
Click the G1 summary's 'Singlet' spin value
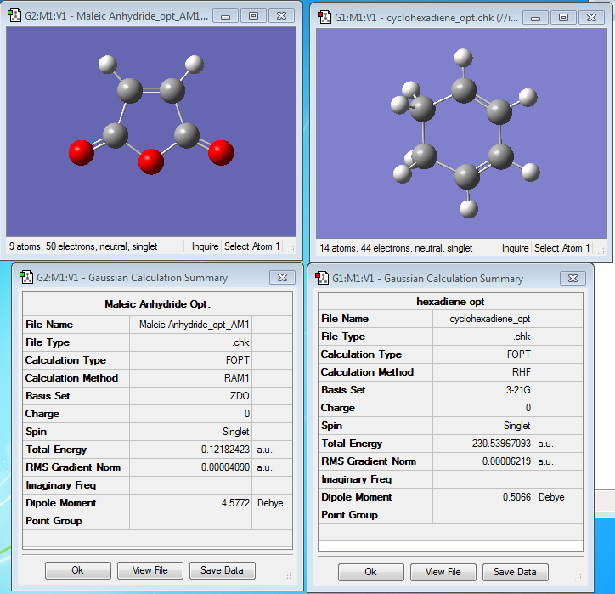point(516,426)
